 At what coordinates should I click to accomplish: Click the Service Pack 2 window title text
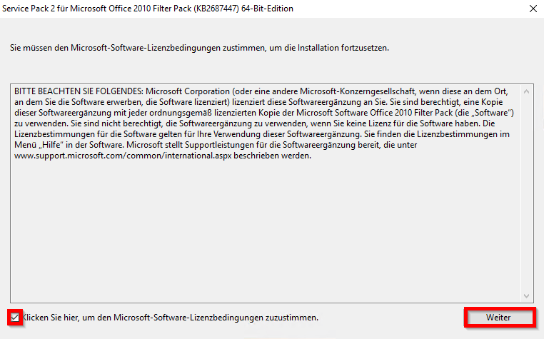pos(86,9)
